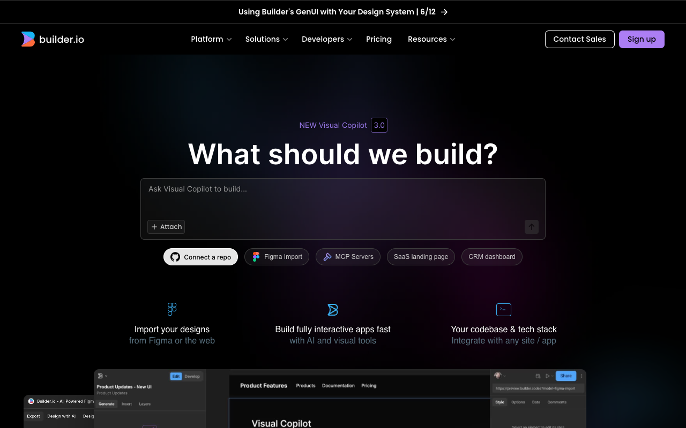
Task: Click the What should we build heading
Action: pos(343,154)
